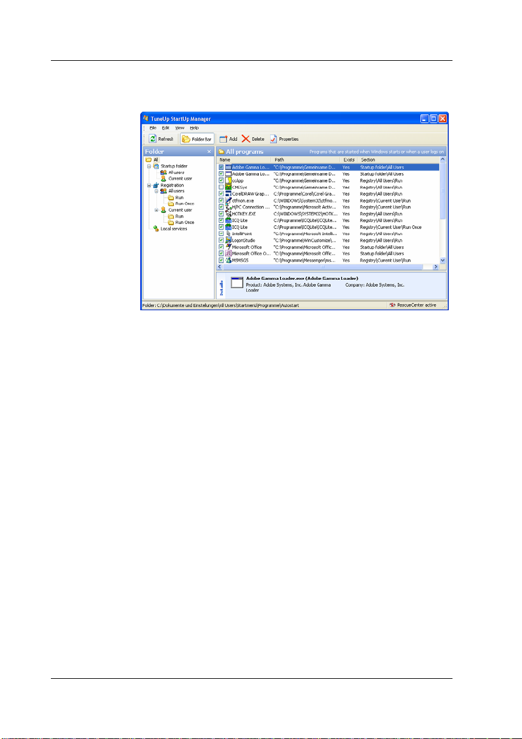
Task: Collapse the Registration tree branch
Action: tap(149, 186)
